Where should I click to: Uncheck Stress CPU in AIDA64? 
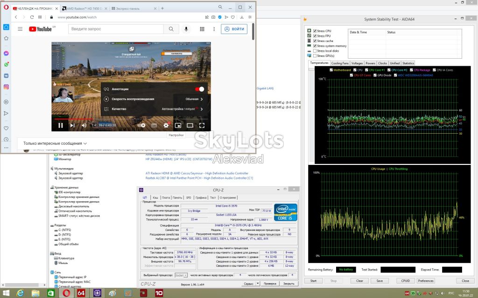point(315,31)
